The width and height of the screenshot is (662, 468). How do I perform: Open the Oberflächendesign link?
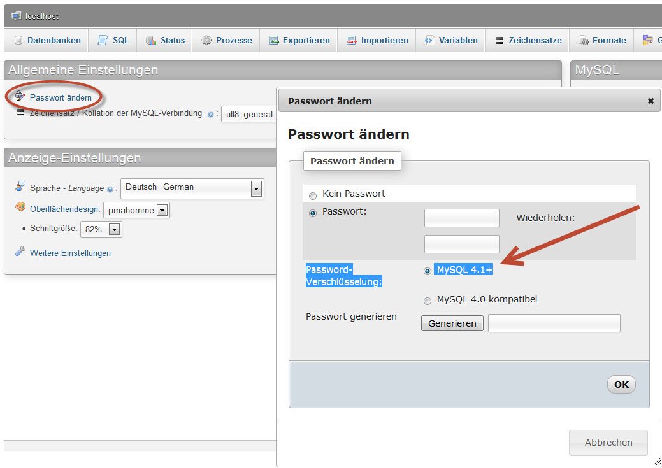pos(65,209)
